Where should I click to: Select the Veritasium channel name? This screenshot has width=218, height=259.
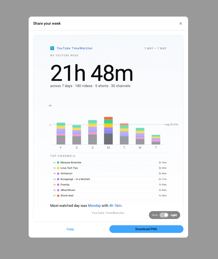tap(66, 173)
